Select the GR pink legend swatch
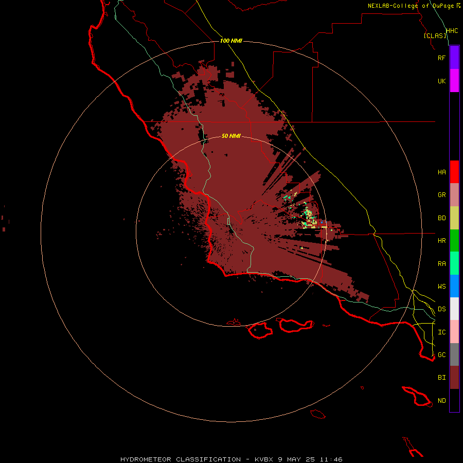This screenshot has width=463, height=463. [454, 194]
